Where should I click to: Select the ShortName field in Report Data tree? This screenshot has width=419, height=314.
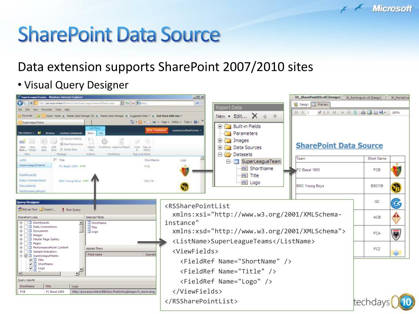(x=261, y=168)
